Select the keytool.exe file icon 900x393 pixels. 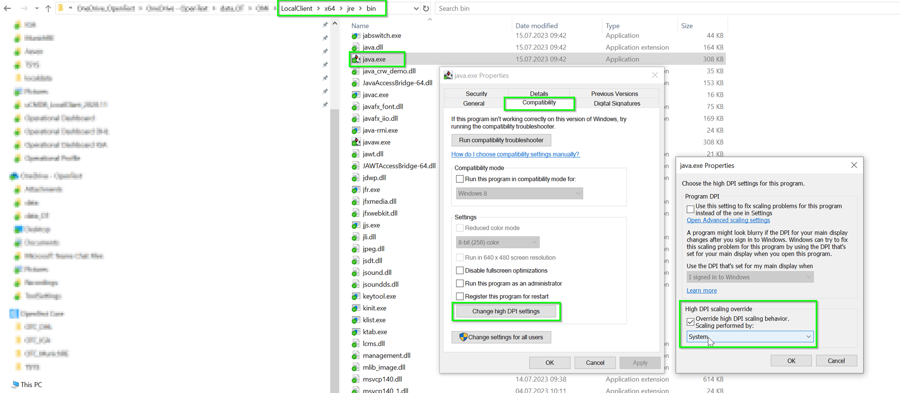(356, 296)
